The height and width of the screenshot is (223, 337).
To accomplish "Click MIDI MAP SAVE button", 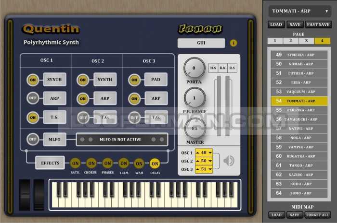I will click(x=295, y=215).
